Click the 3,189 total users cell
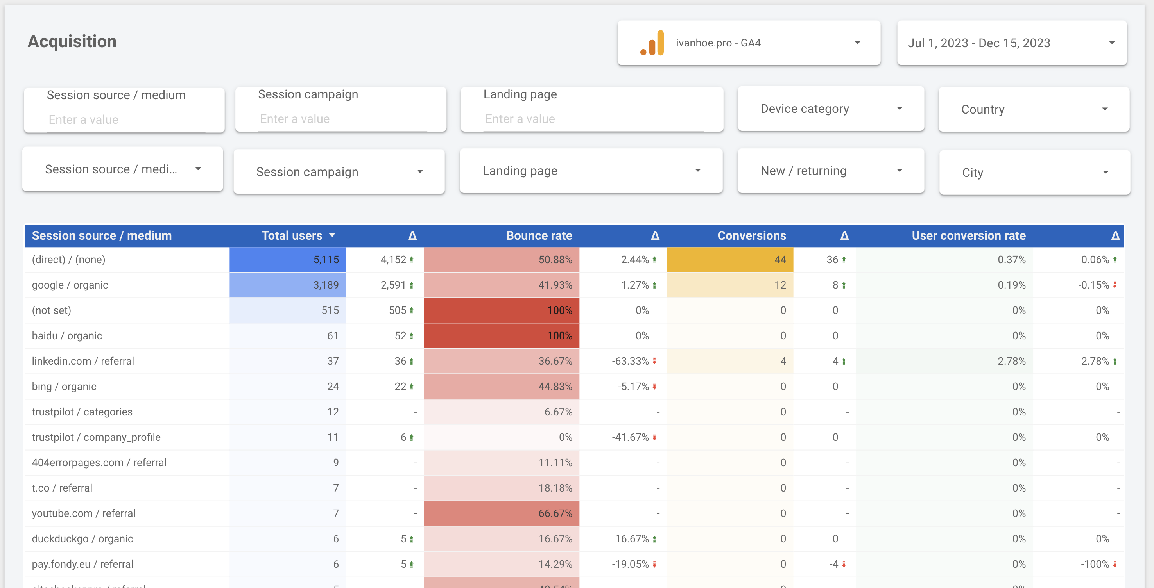1154x588 pixels. pyautogui.click(x=288, y=285)
